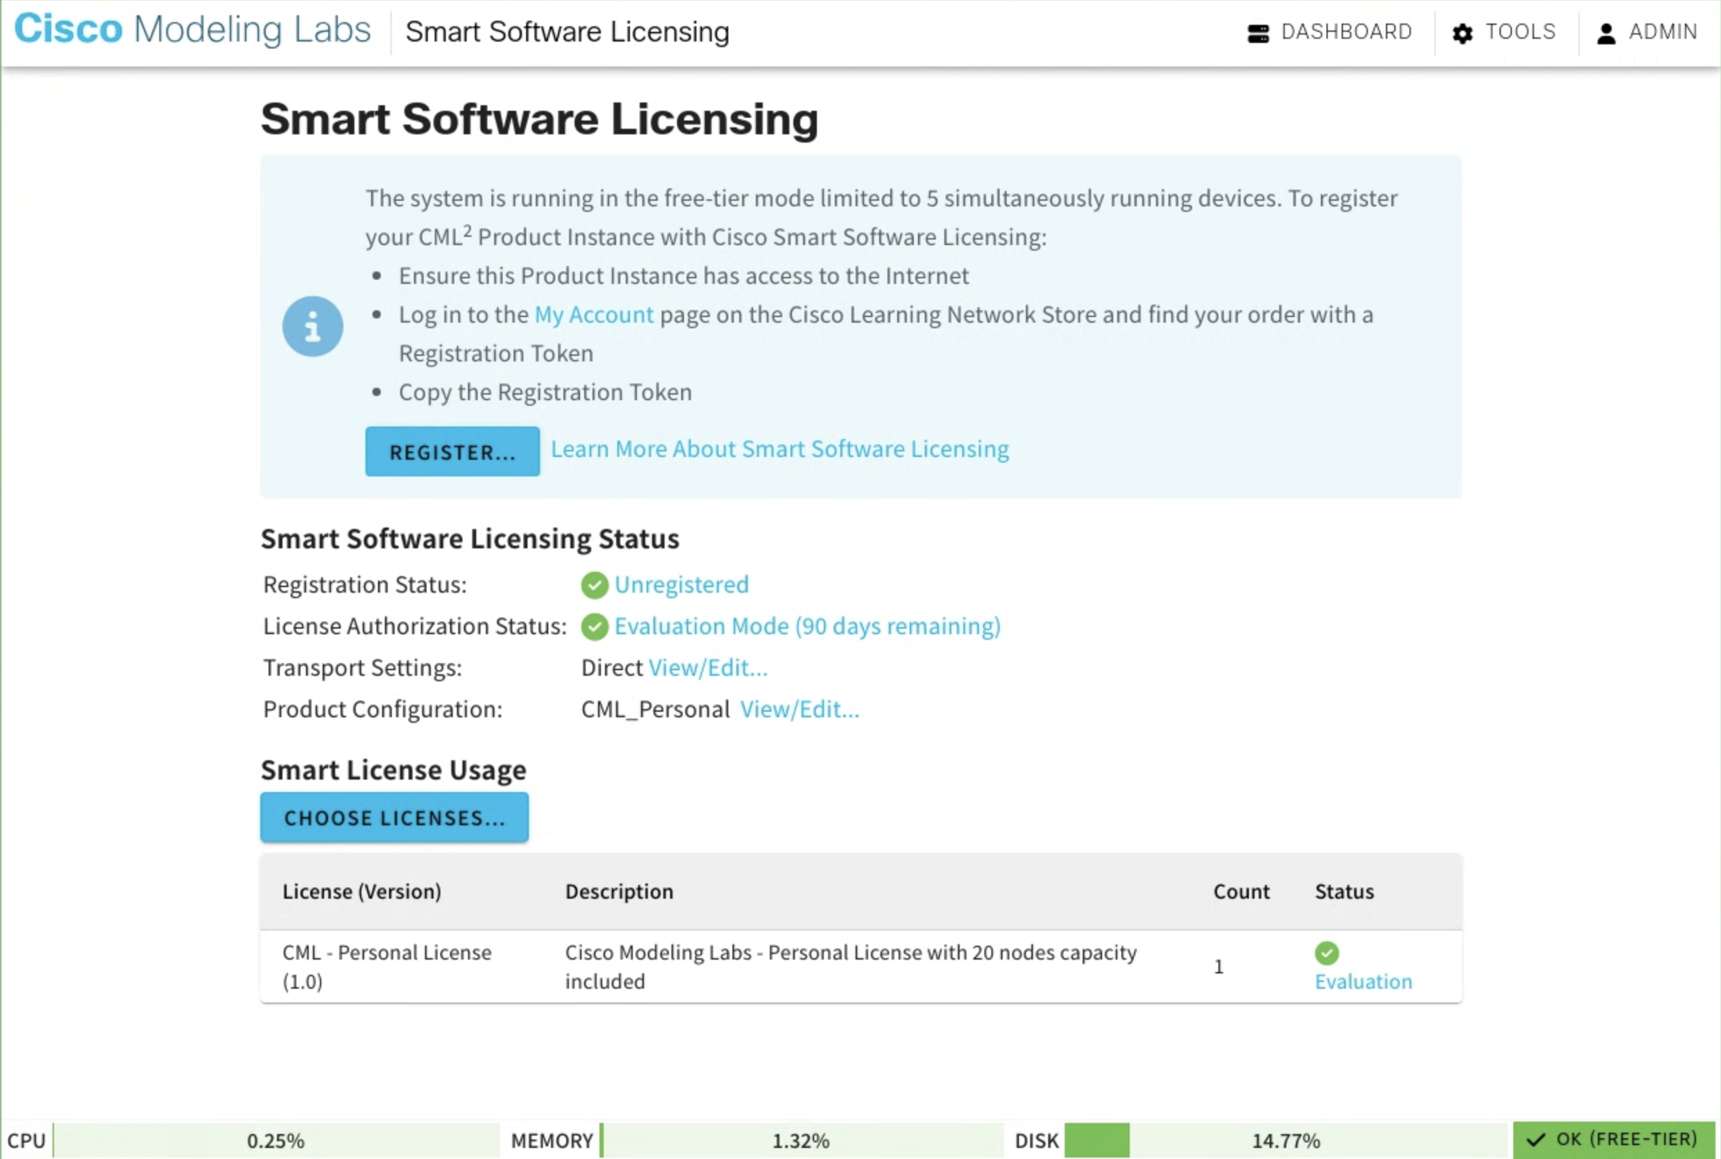This screenshot has width=1721, height=1159.
Task: Open the DASHBOARD menu item
Action: point(1346,32)
